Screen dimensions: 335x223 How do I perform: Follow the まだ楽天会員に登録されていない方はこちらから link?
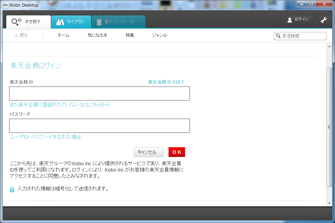coord(60,105)
